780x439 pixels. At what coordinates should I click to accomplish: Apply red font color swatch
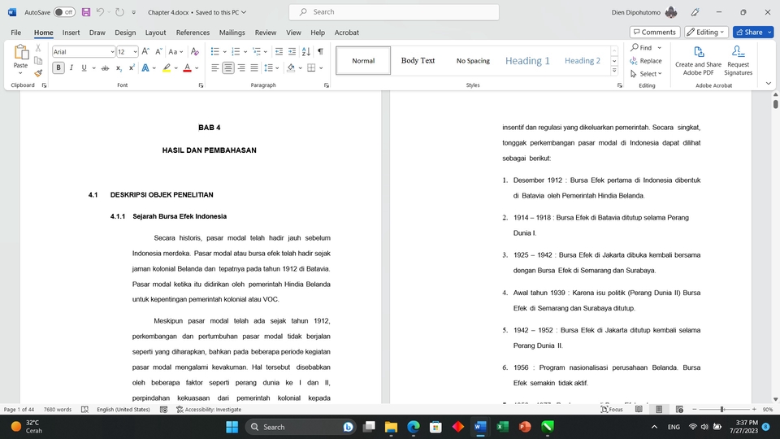187,67
